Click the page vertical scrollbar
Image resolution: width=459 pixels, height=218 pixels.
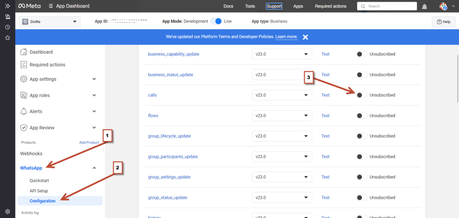pyautogui.click(x=457, y=79)
